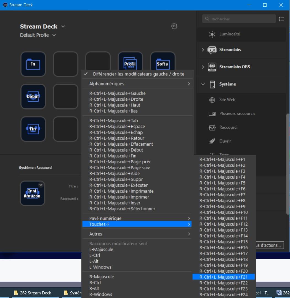Choose R-Ctrl+L-Majuscule+Page préc
290x298 pixels.
tap(137, 162)
